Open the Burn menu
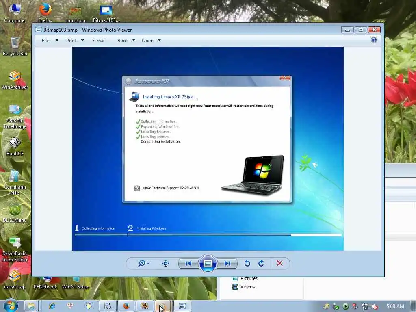Viewport: 416px width, 312px height. (x=122, y=41)
